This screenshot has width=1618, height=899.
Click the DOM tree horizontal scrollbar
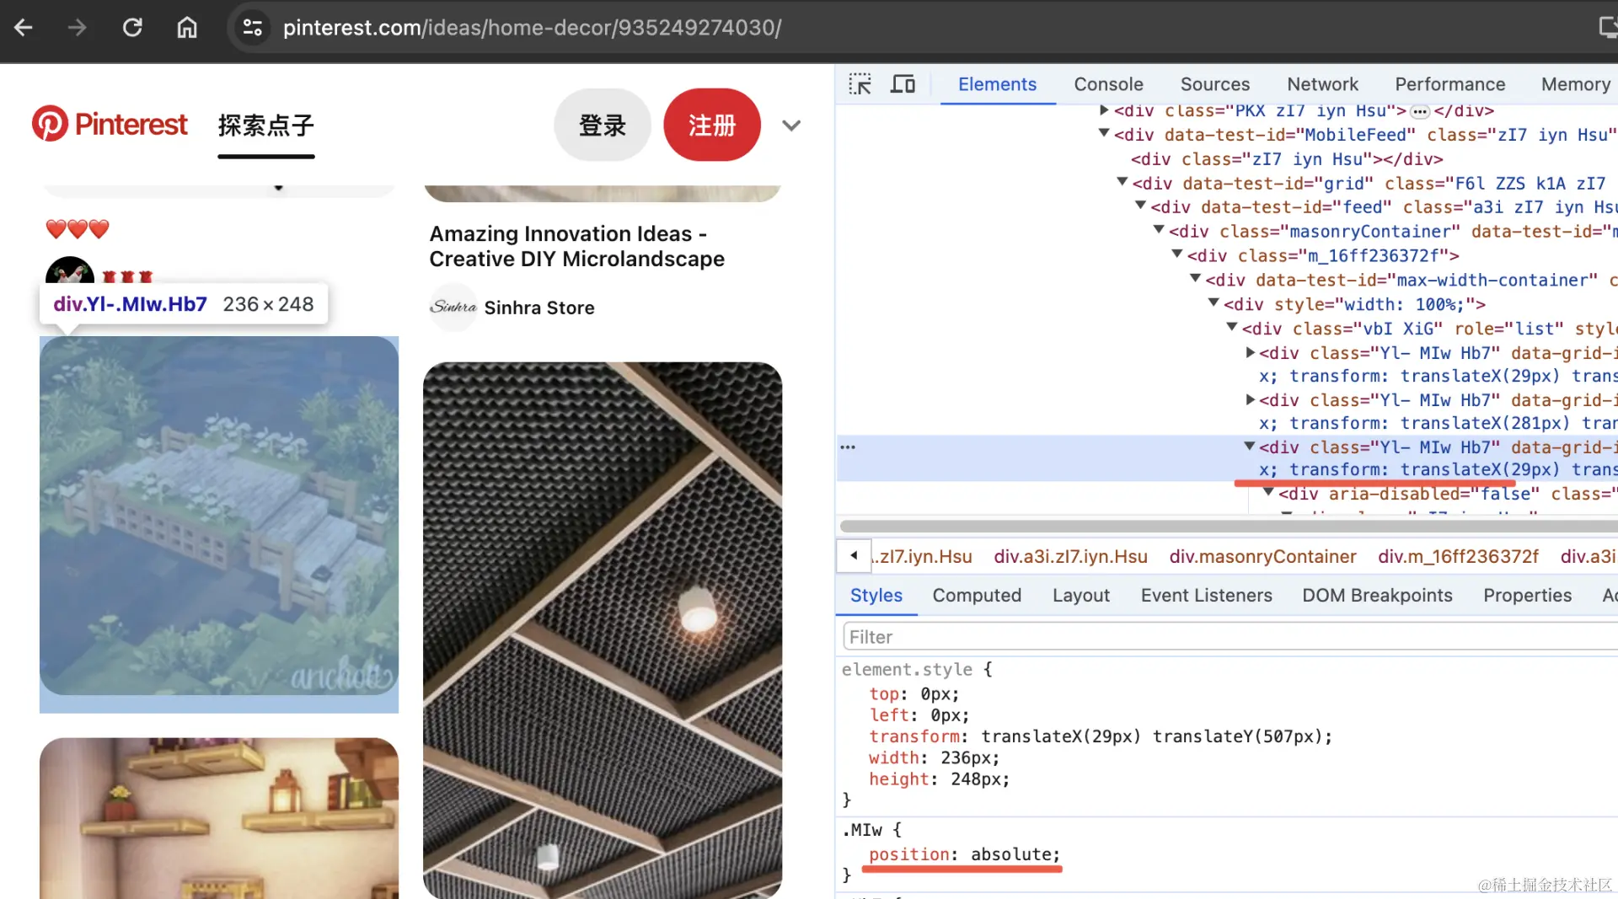pyautogui.click(x=1227, y=527)
